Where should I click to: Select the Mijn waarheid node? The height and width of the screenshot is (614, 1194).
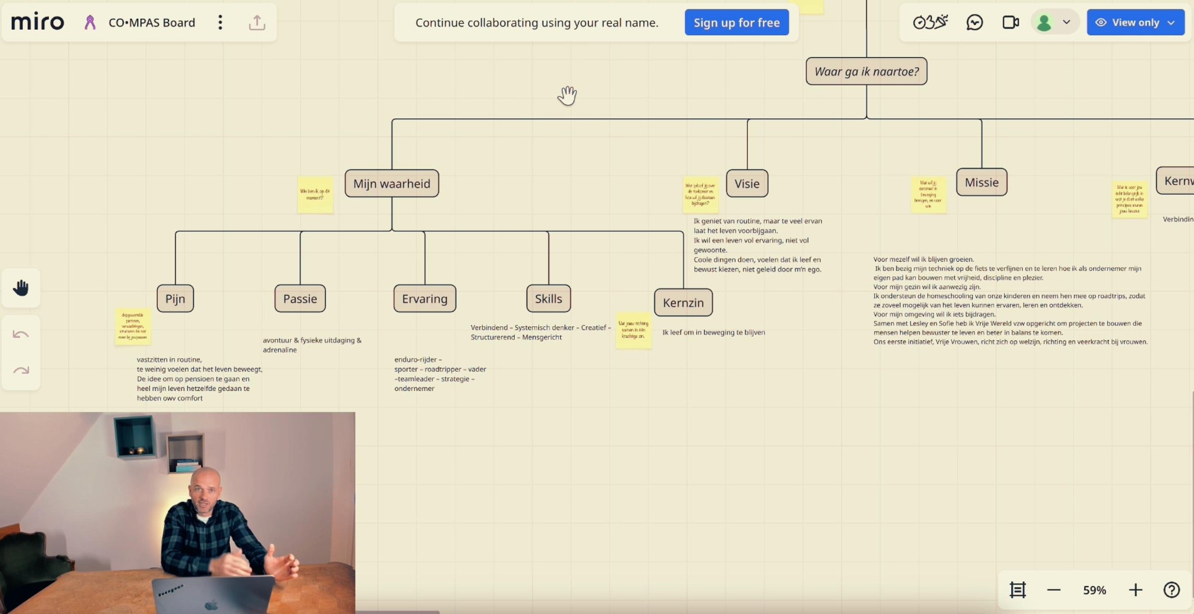point(392,184)
